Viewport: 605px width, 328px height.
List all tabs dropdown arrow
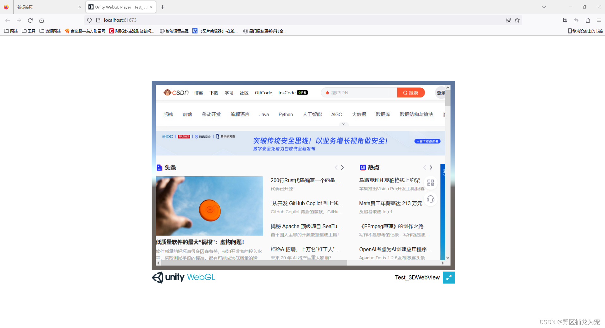[x=544, y=7]
